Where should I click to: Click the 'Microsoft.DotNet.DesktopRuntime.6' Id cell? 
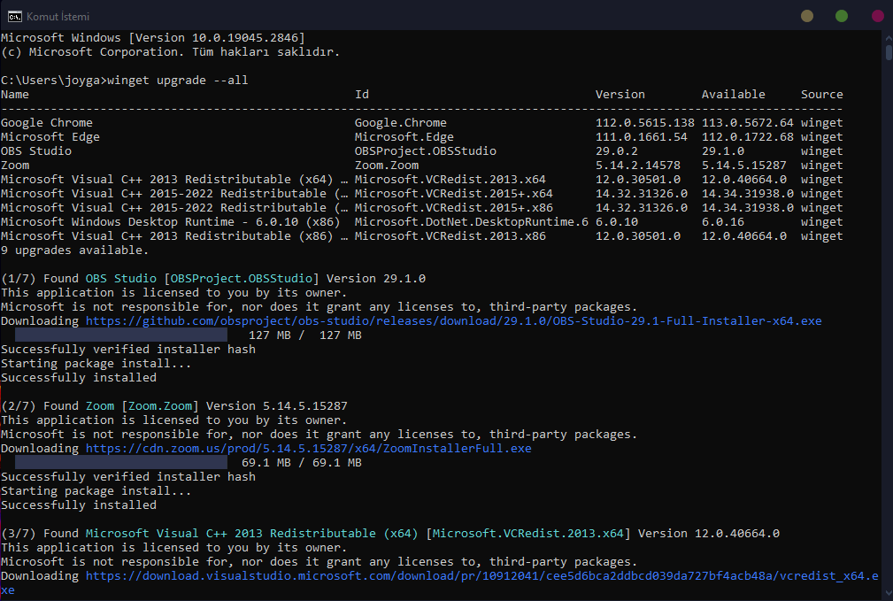pyautogui.click(x=472, y=221)
